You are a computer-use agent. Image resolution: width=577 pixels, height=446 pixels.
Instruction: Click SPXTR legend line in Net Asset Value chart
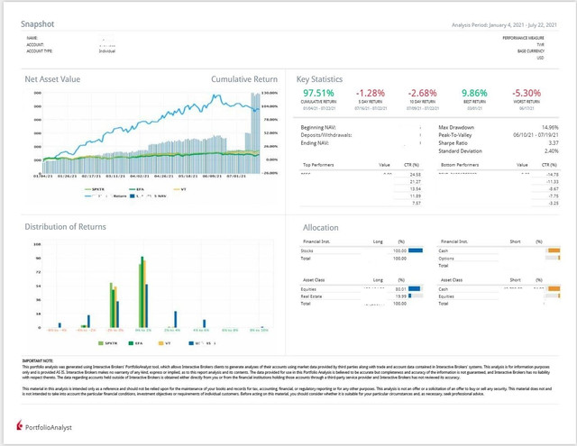[87, 189]
